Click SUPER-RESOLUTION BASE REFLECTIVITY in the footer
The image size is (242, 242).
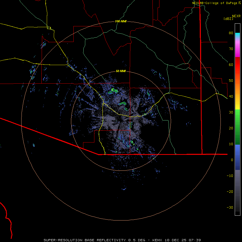85,240
